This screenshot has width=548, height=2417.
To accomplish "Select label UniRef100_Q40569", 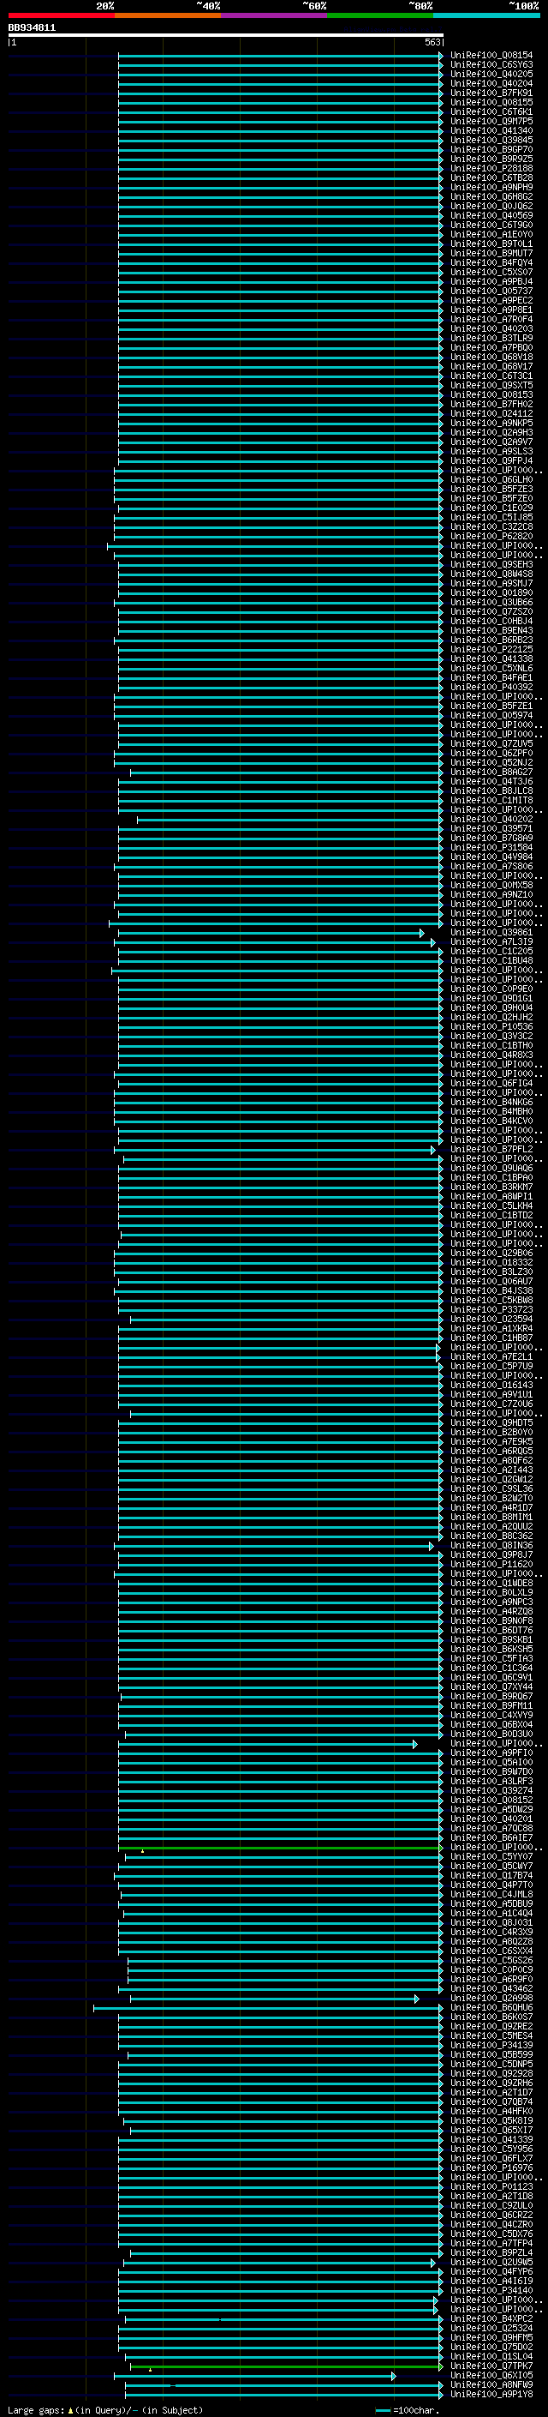I will [491, 216].
